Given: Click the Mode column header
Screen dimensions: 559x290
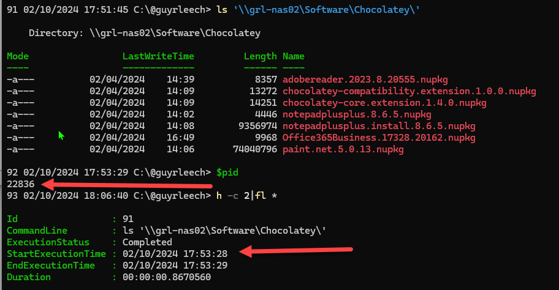Looking at the screenshot, I should [18, 56].
